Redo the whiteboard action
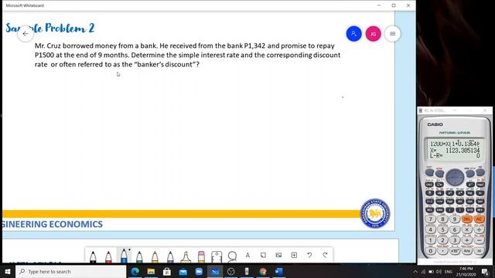Image resolution: width=495 pixels, height=278 pixels. (325, 255)
